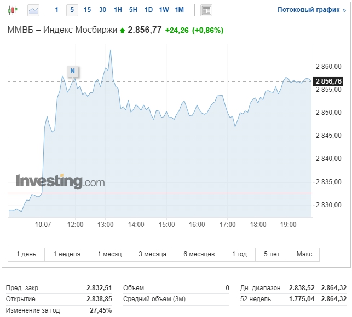Choose the 6 месяцев range

(x=199, y=254)
